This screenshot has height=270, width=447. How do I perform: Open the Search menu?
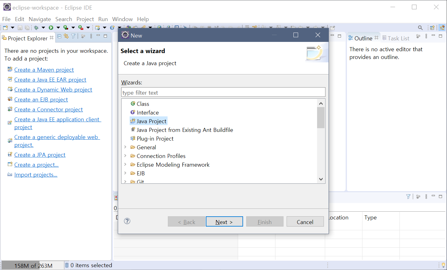64,19
